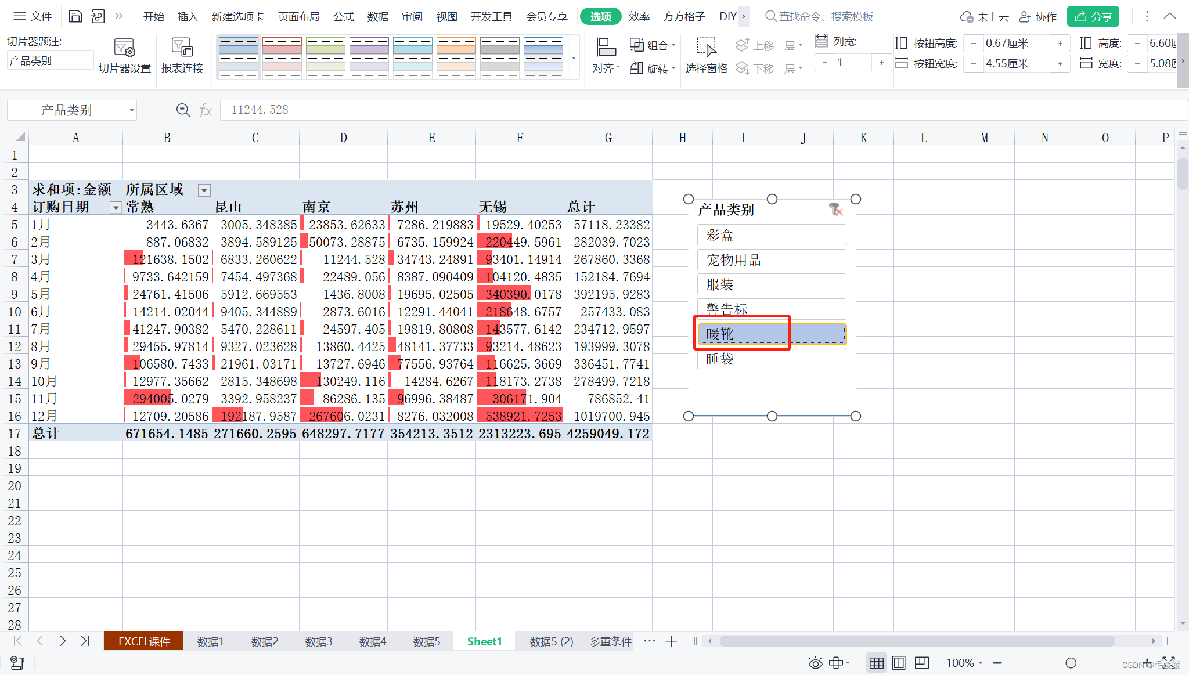This screenshot has width=1189, height=675.
Task: Toggle the 睡袋 slicer item
Action: (771, 359)
